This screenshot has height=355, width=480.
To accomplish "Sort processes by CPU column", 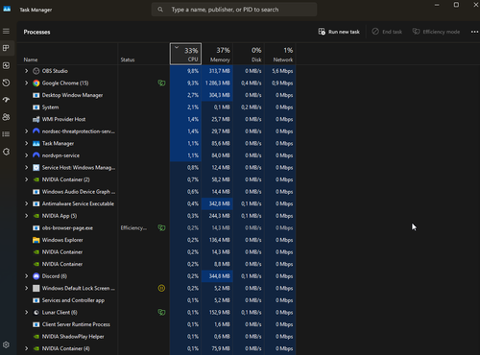I will (185, 54).
